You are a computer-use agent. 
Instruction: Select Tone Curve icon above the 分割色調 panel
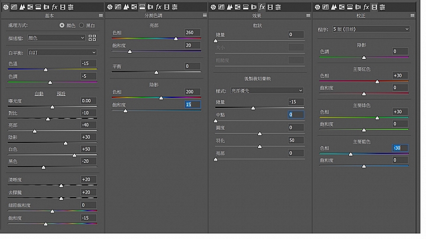click(118, 7)
